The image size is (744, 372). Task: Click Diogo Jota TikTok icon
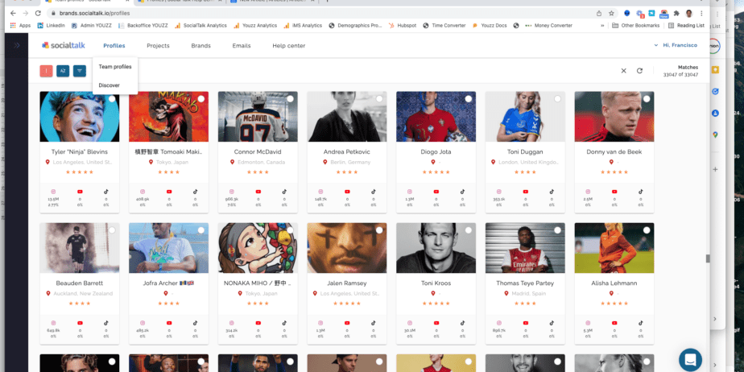pyautogui.click(x=463, y=192)
